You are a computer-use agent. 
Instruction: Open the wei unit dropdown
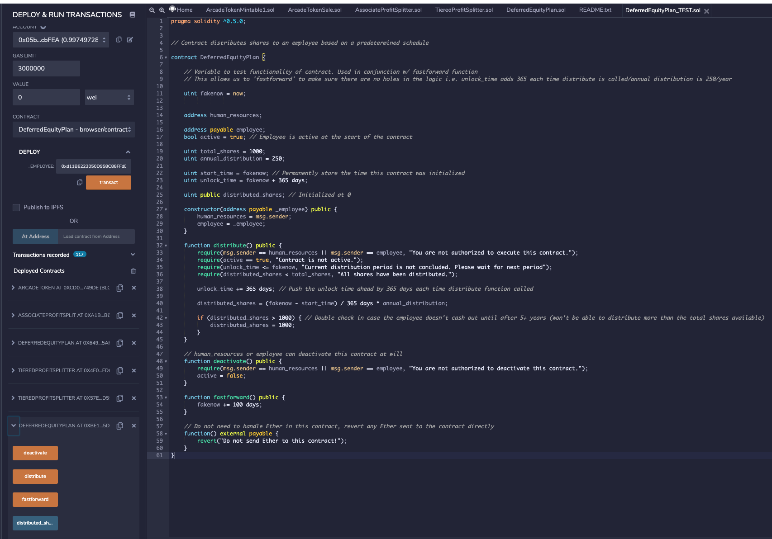[x=110, y=97]
